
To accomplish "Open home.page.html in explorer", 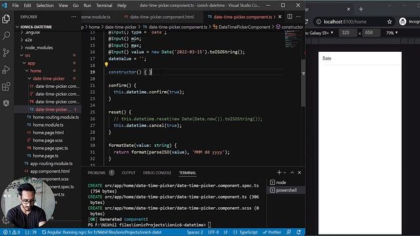I will tap(48, 132).
